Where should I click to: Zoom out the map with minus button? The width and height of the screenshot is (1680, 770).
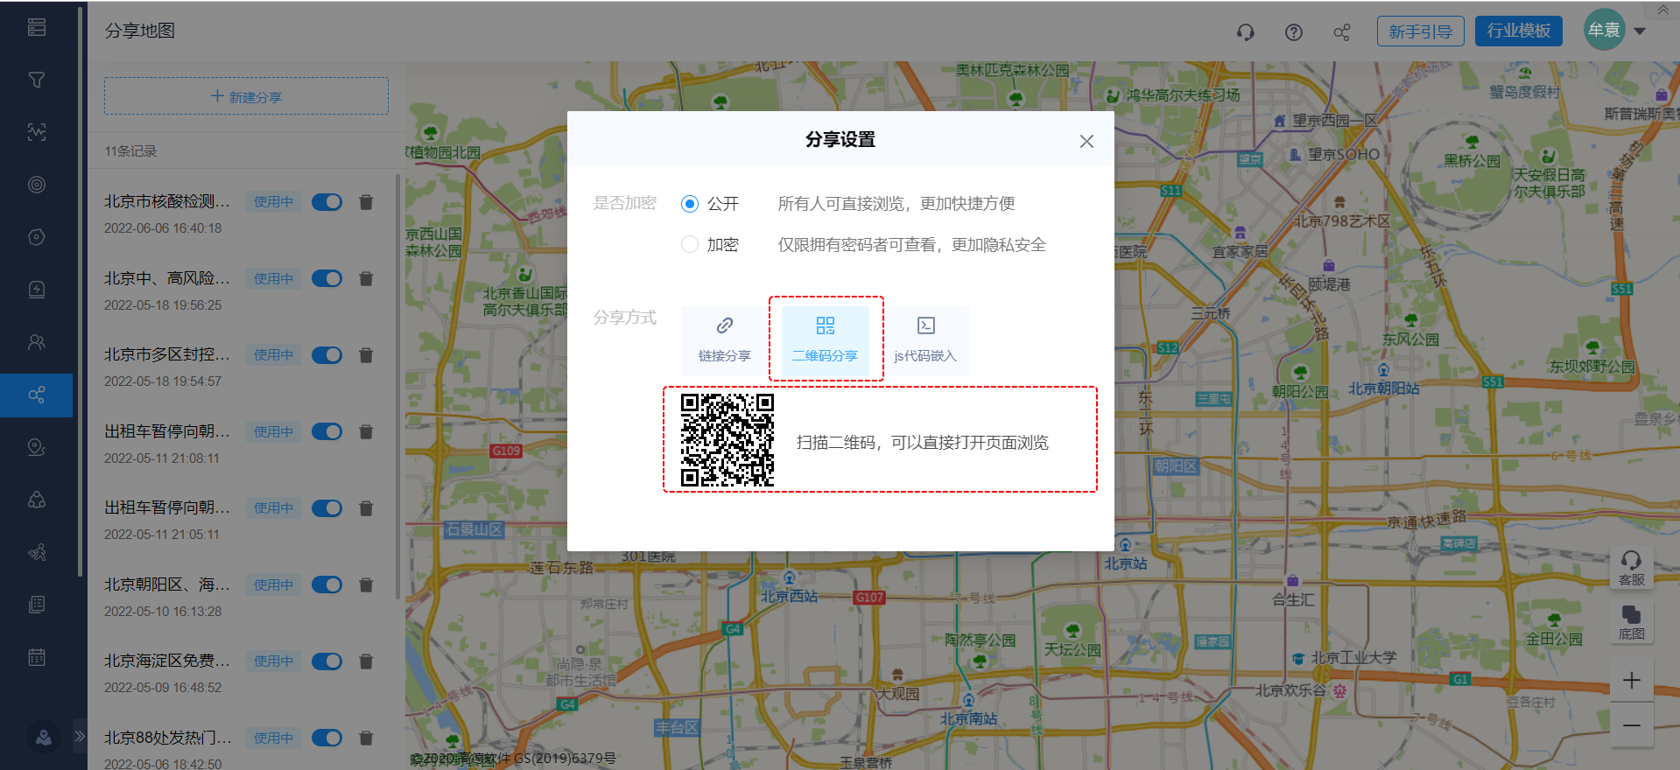pyautogui.click(x=1631, y=725)
